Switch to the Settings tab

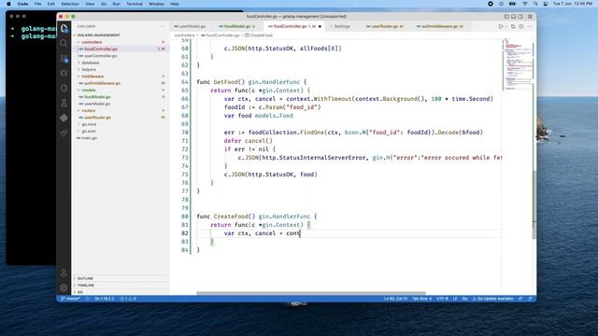(x=342, y=26)
